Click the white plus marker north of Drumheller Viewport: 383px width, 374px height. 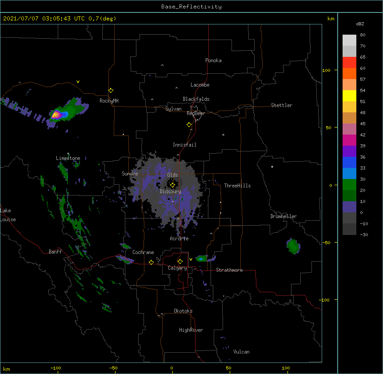click(x=272, y=167)
